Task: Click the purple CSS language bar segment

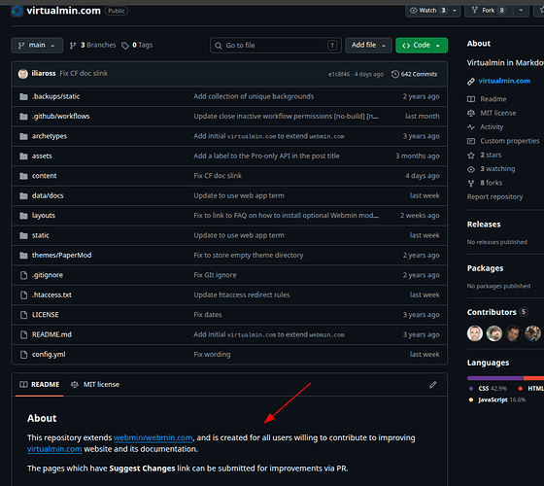Action: pos(494,378)
